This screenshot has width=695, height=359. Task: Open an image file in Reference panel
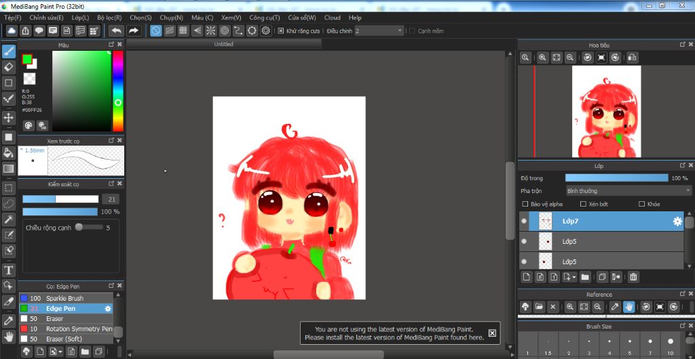click(539, 306)
